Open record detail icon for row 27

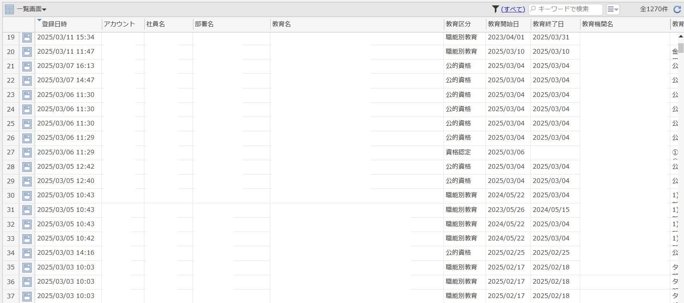[27, 152]
